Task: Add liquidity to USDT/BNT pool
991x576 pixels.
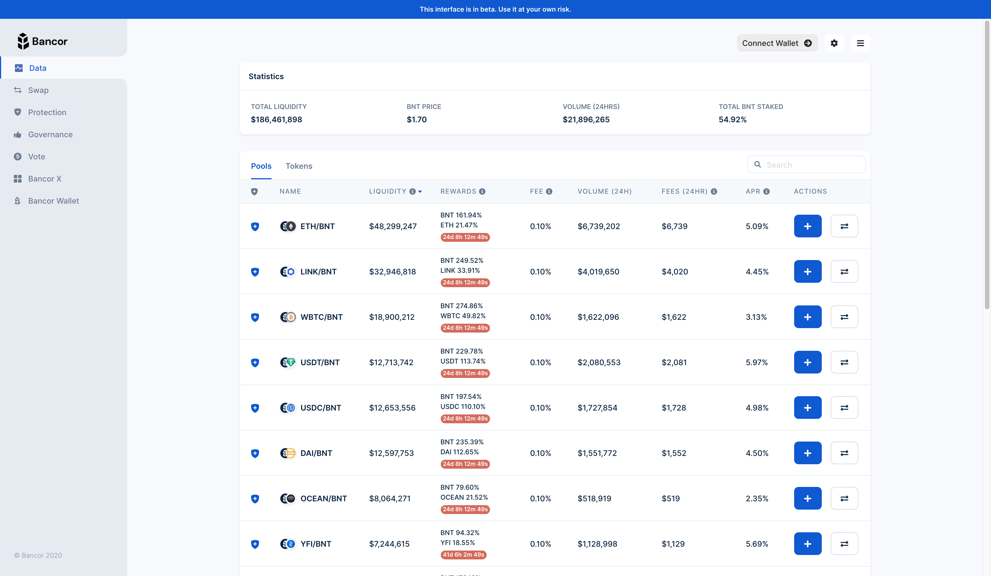Action: 807,362
